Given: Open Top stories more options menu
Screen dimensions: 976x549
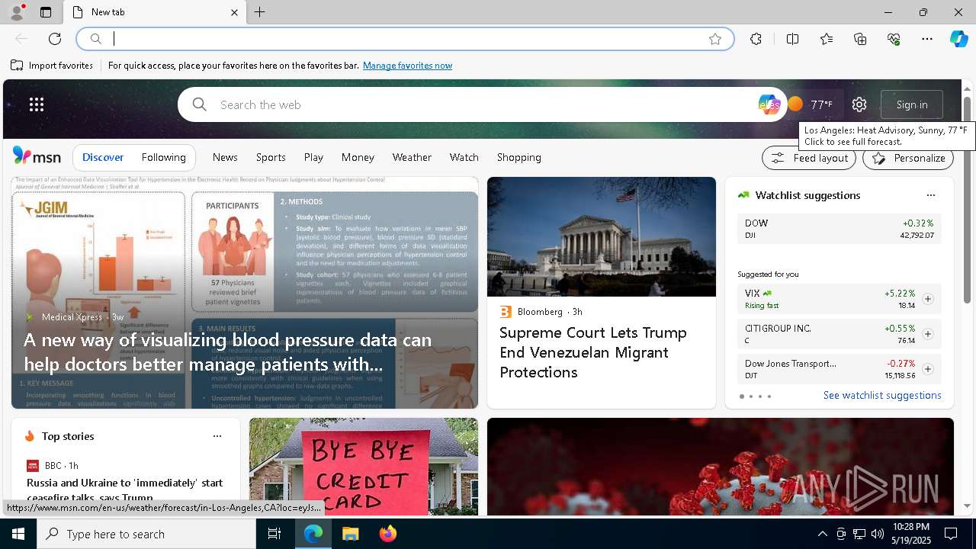Looking at the screenshot, I should (x=217, y=436).
